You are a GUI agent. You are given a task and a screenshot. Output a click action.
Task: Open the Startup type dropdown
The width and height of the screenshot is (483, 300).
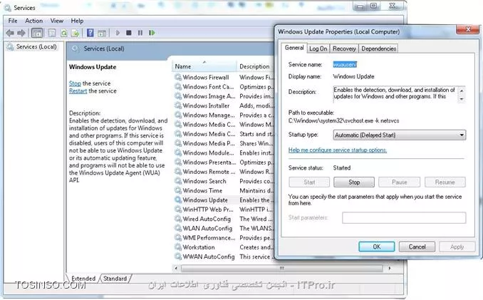coord(400,135)
